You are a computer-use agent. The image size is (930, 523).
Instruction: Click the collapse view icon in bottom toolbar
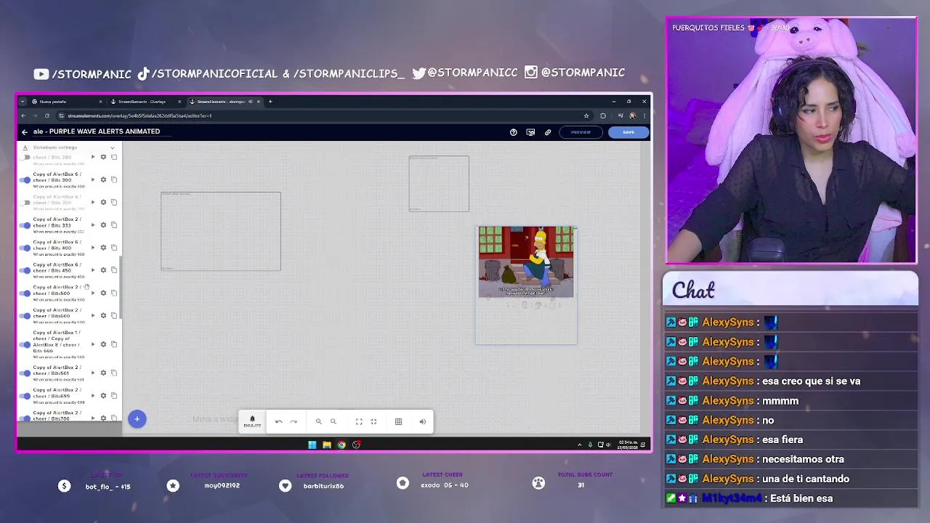[x=373, y=421]
